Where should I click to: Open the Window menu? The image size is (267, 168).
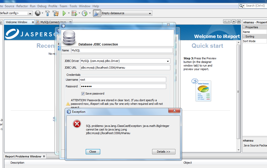(x=85, y=6)
